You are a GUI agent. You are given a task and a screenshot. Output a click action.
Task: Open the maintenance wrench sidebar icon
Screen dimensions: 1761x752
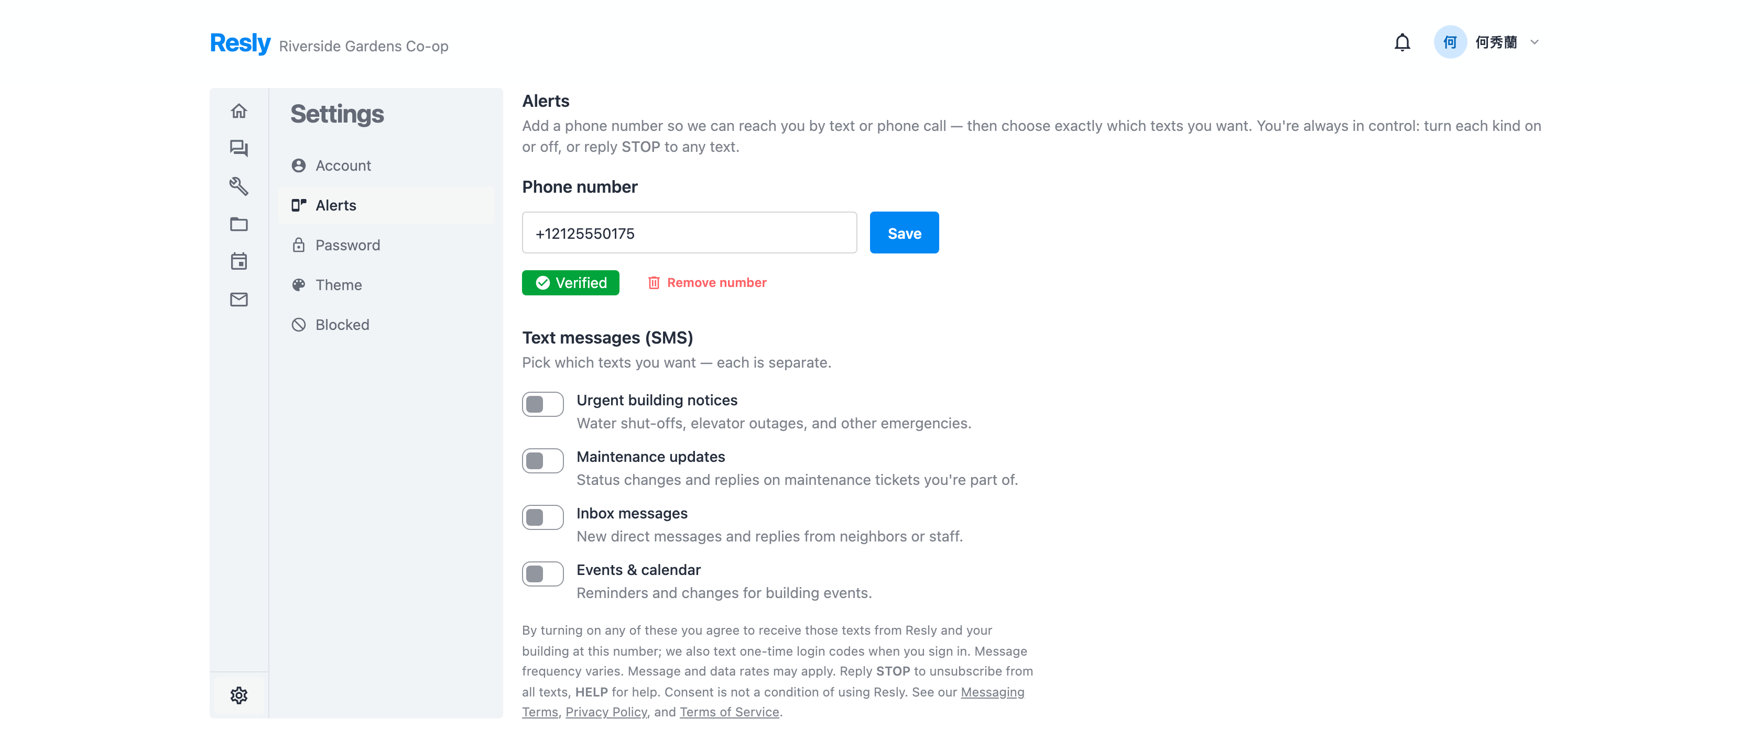click(238, 186)
